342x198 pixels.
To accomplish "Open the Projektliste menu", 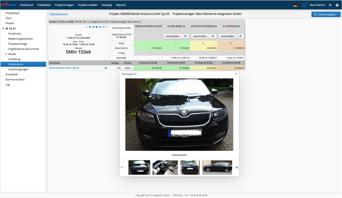I will point(44,5).
